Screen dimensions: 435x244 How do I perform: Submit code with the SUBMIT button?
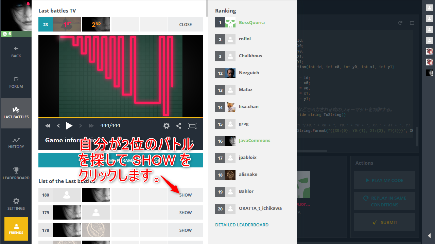point(384,222)
